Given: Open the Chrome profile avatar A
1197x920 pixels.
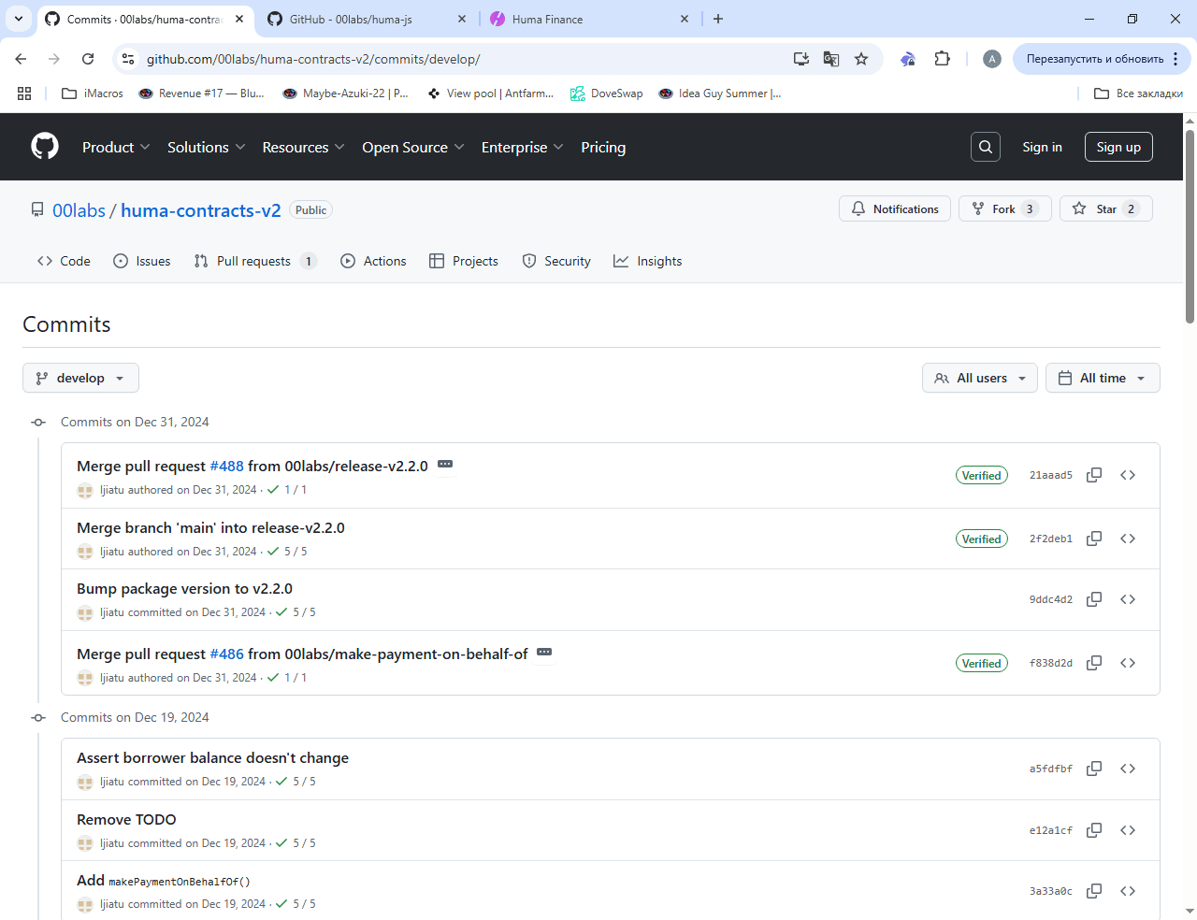Looking at the screenshot, I should coord(992,59).
